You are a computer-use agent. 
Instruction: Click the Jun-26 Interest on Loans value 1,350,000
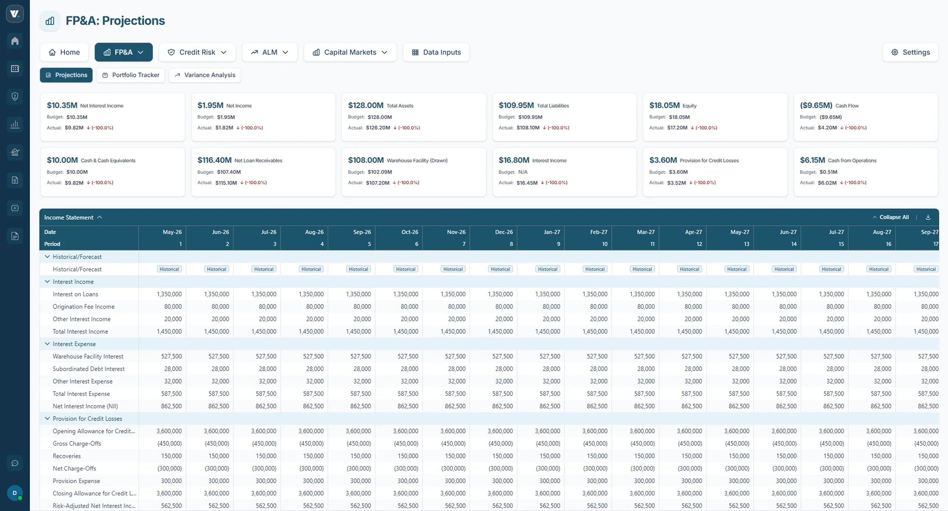pos(216,294)
